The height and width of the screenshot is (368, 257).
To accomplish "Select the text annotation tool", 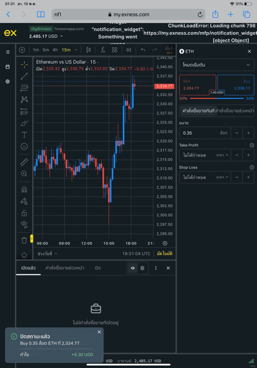I will point(24,135).
